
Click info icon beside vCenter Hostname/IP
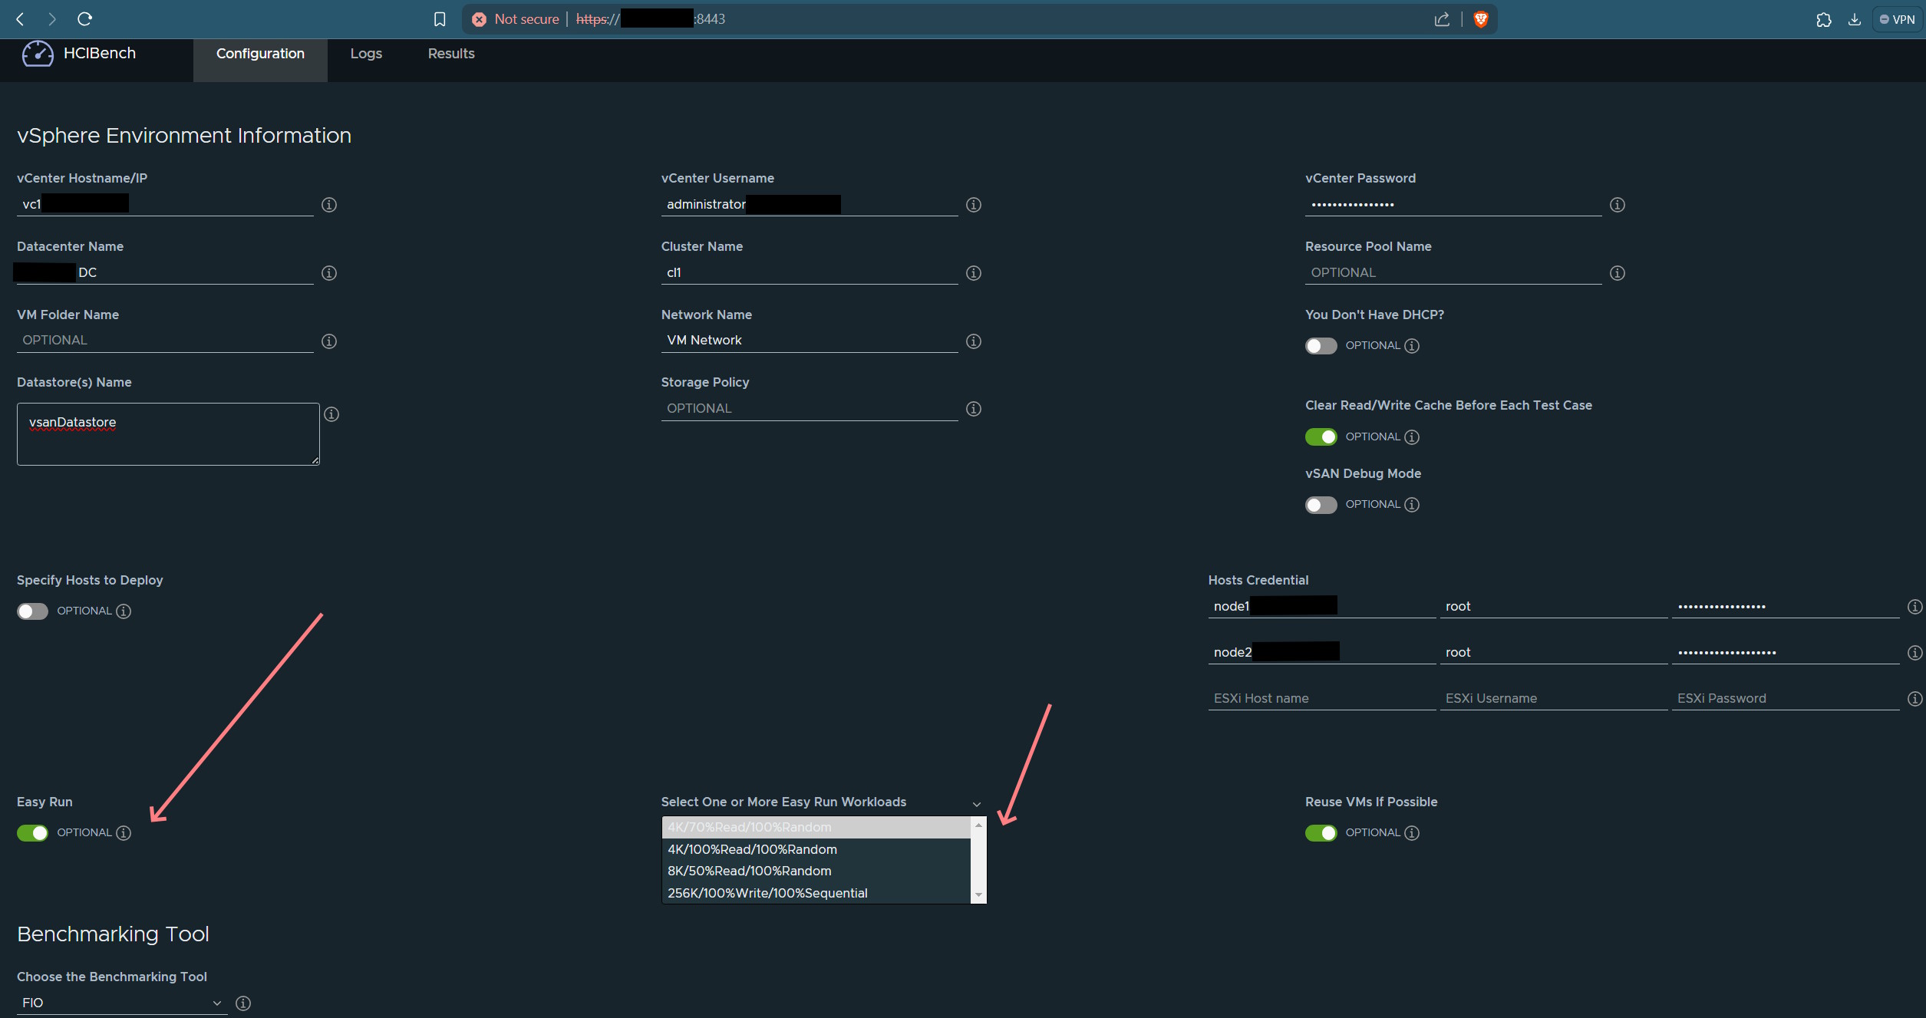(x=329, y=205)
